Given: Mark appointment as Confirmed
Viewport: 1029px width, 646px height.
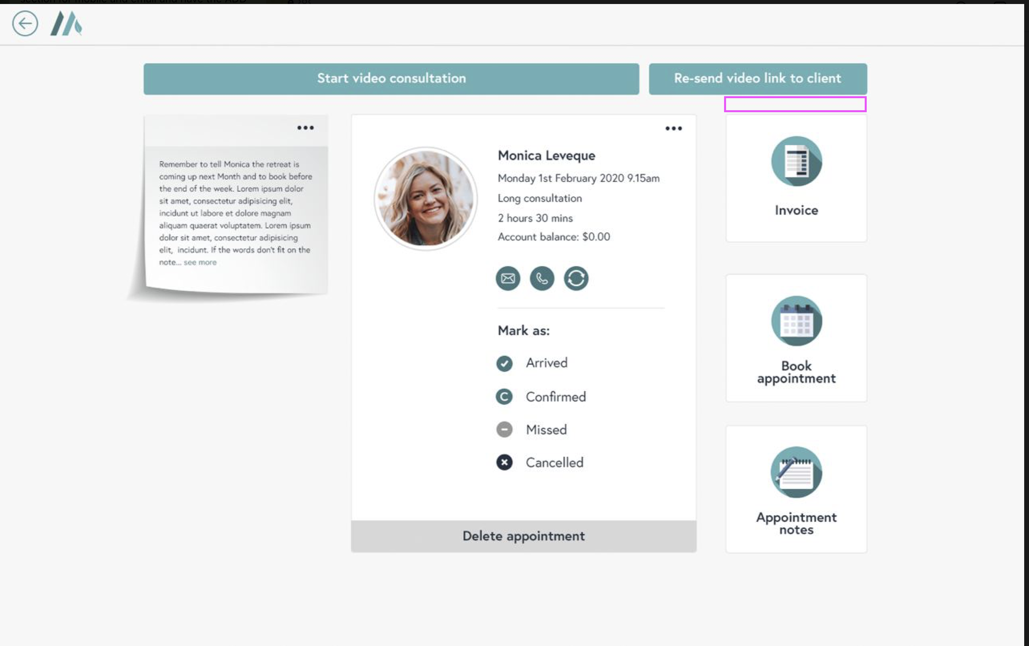Looking at the screenshot, I should coord(504,397).
